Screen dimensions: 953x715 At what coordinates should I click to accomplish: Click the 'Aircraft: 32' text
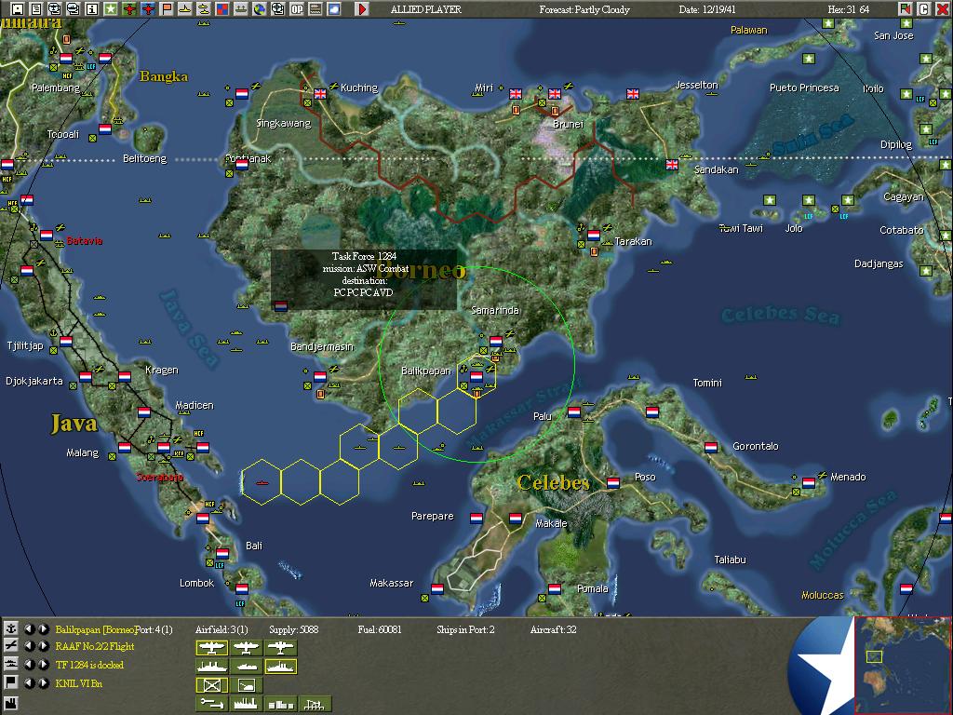click(x=553, y=629)
